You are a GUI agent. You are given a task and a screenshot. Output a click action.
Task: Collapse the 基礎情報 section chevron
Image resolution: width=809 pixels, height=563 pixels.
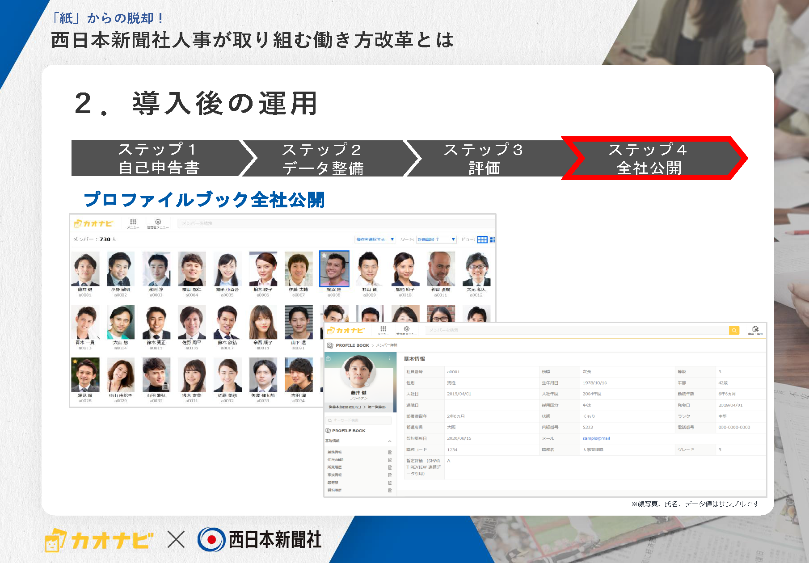[x=390, y=441]
